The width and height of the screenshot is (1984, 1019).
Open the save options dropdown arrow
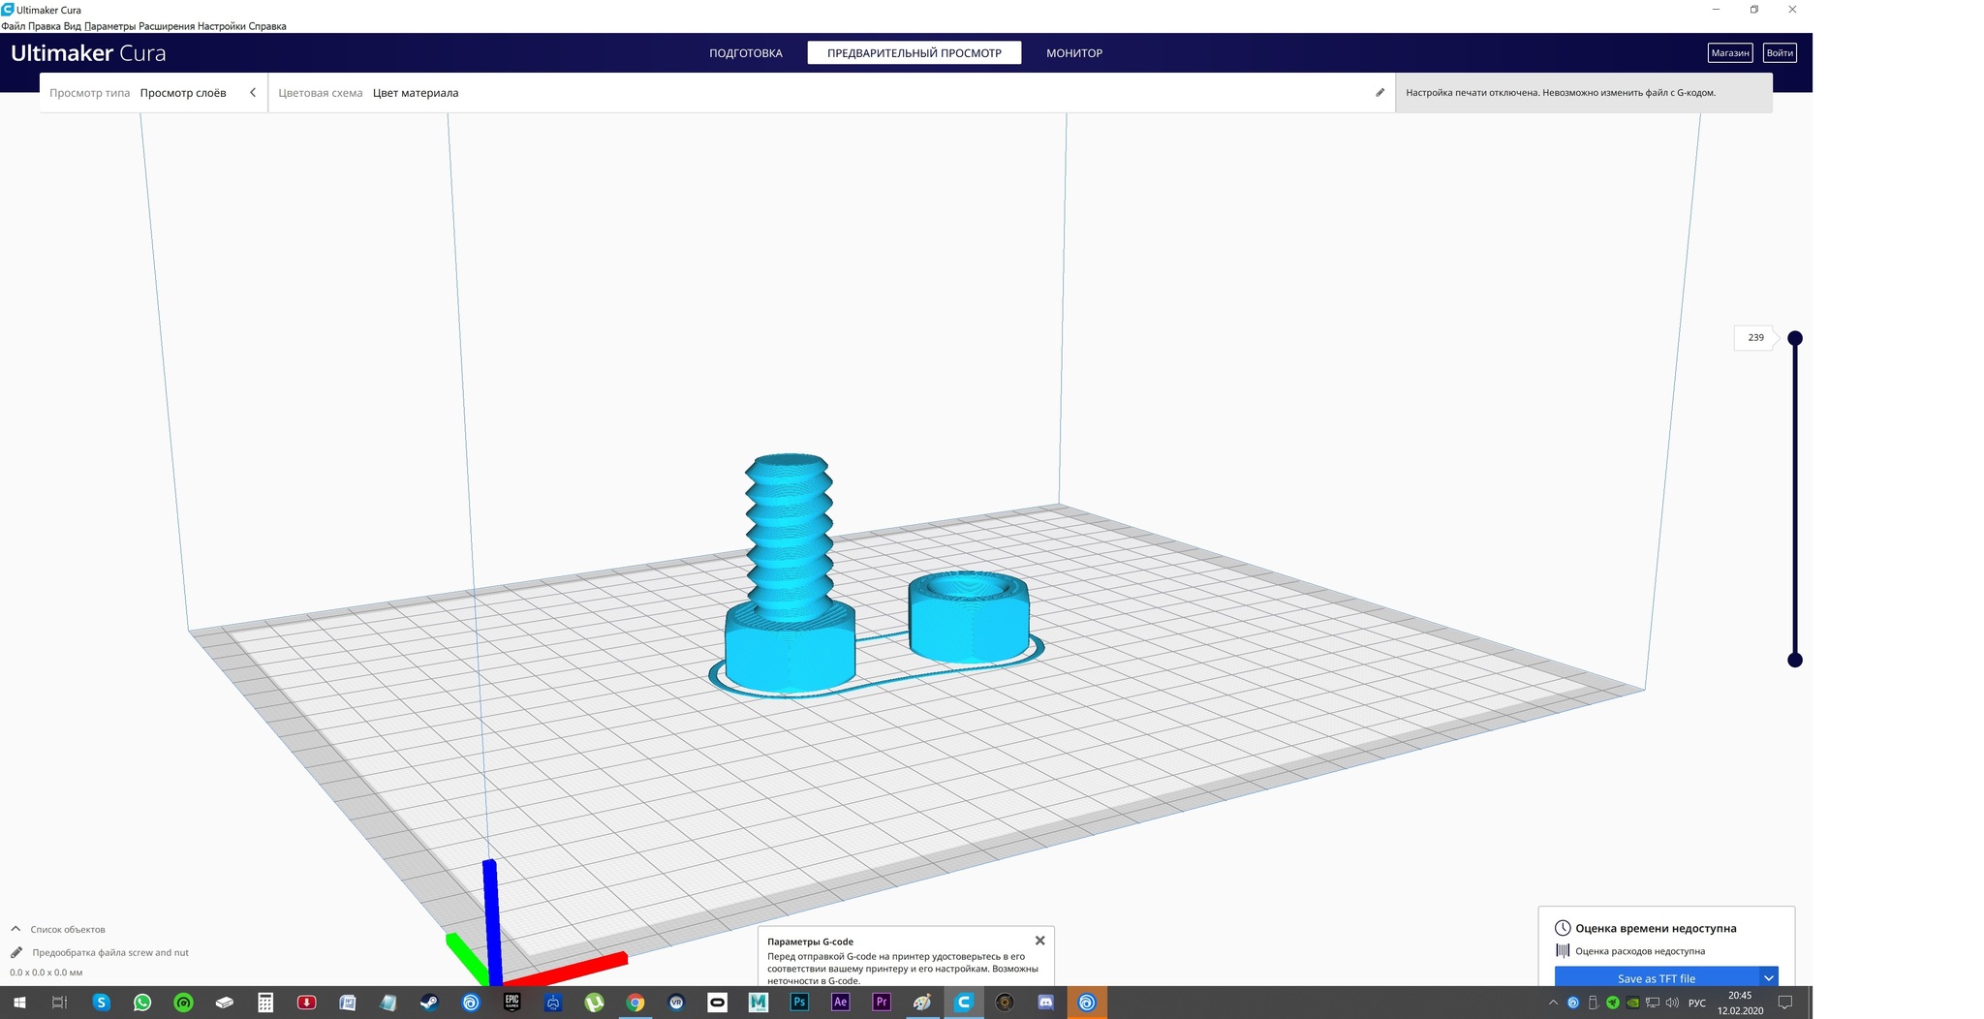click(x=1768, y=977)
